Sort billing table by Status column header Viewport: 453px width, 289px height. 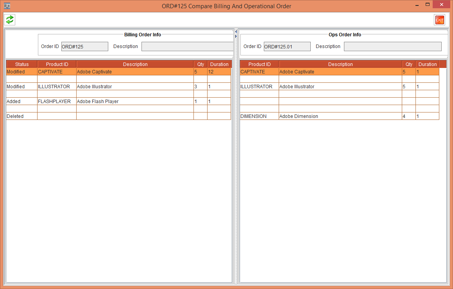22,64
